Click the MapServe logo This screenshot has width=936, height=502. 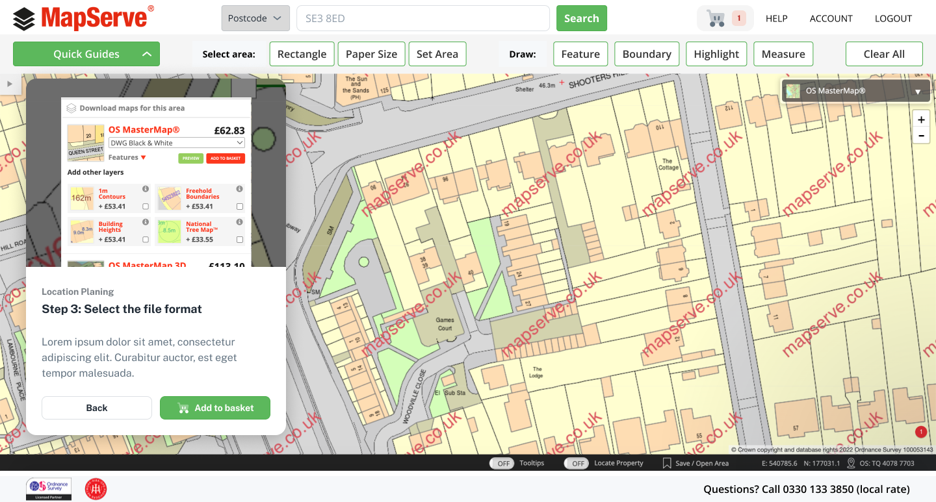pyautogui.click(x=83, y=18)
